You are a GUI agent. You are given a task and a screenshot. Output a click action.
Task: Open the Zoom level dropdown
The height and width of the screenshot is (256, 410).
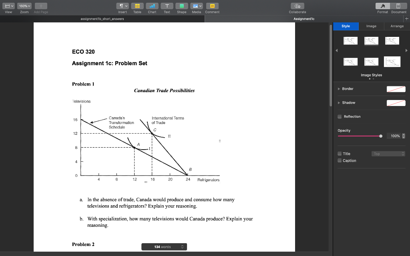[24, 6]
